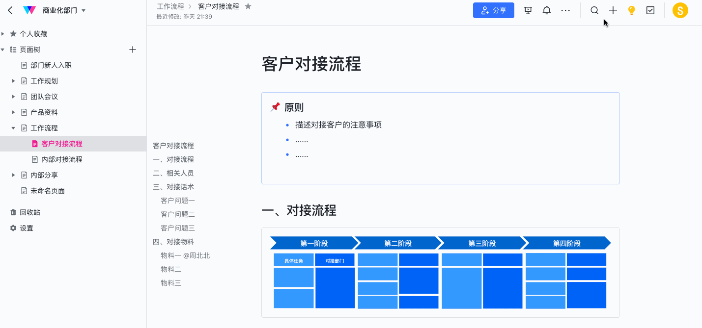Screen dimensions: 702x328
Task: Open the 商业化部门 workspace dropdown
Action: tap(64, 10)
